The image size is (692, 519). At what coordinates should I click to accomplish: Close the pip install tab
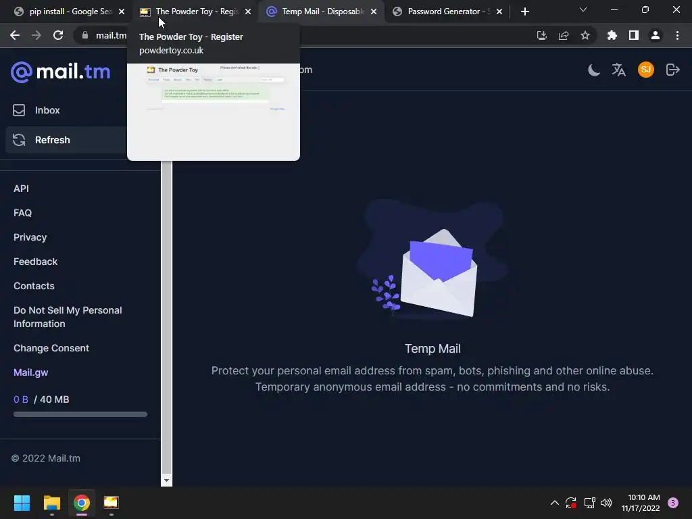click(x=122, y=11)
